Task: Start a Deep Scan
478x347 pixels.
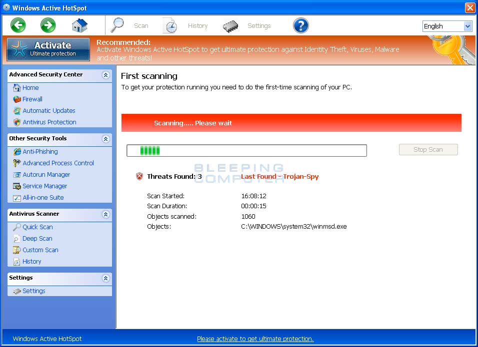Action: [x=37, y=238]
